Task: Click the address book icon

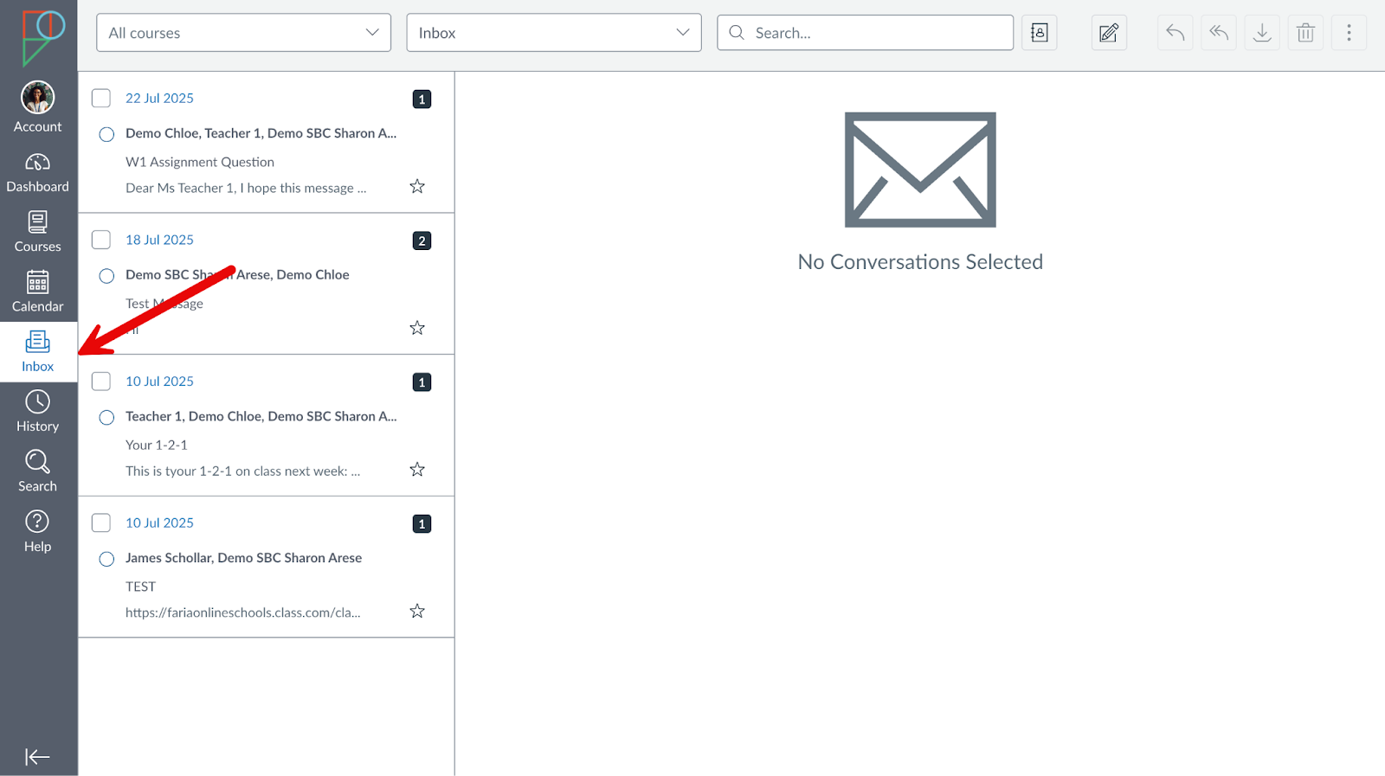Action: tap(1039, 33)
